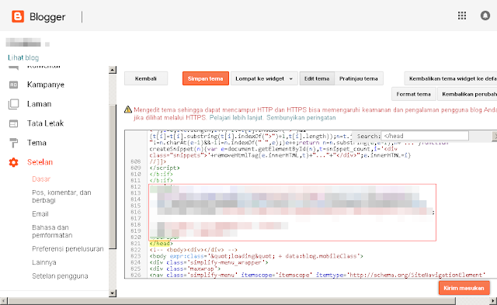Open Tata Letak menu item
The image size is (497, 305).
(x=45, y=123)
